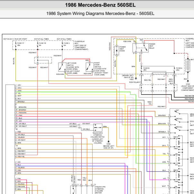Click the power seat relay symbol

(x=141, y=48)
